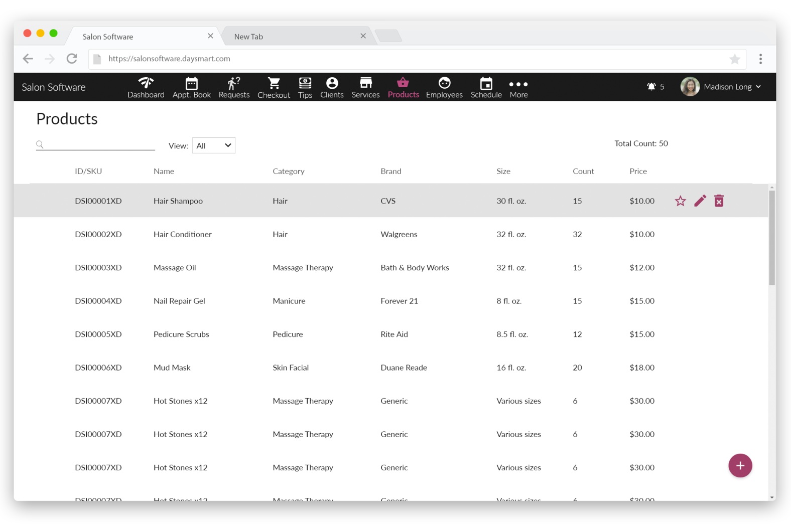The image size is (791, 524).
Task: Favorite the Hair Shampoo product with star
Action: [680, 201]
